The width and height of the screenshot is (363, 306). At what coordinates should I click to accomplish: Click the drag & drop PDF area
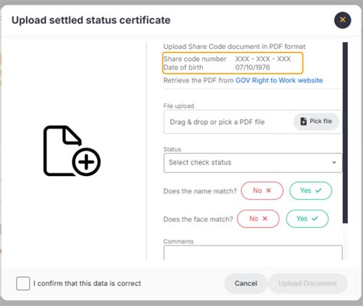coord(253,122)
